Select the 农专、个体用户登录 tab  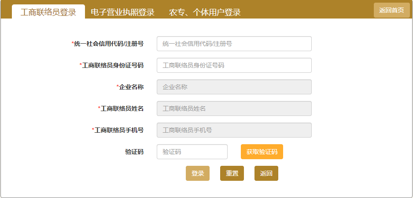[x=205, y=12]
